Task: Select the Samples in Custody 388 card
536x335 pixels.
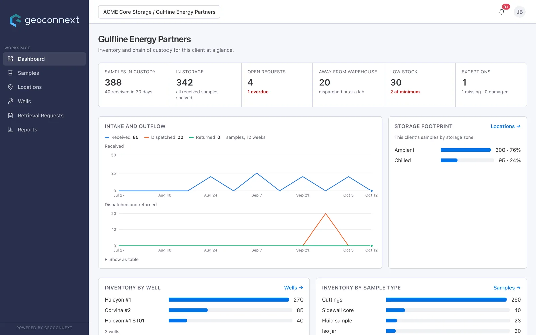Action: (x=134, y=85)
